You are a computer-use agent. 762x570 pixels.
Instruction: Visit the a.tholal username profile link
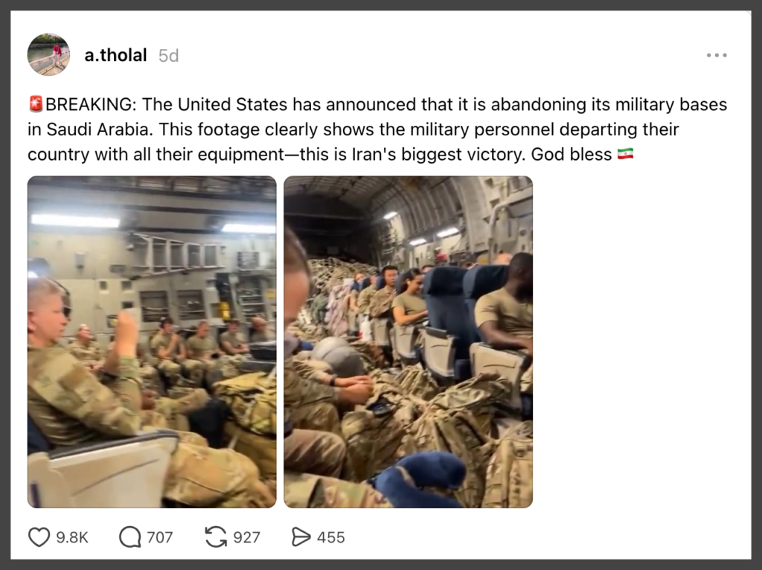coord(115,55)
